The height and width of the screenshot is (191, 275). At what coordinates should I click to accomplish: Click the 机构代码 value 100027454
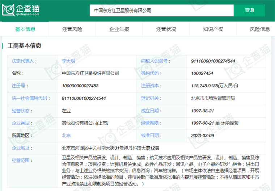coord(202,73)
